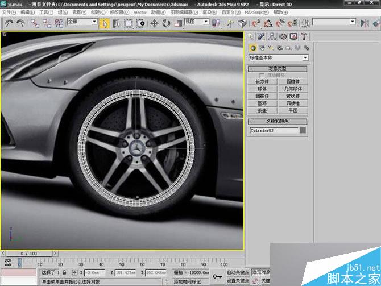
Task: Select the Cameras category icon
Action: pyautogui.click(x=280, y=48)
